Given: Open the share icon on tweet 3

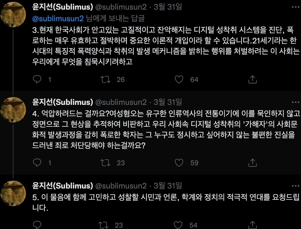Looking at the screenshot, I should point(253,80).
